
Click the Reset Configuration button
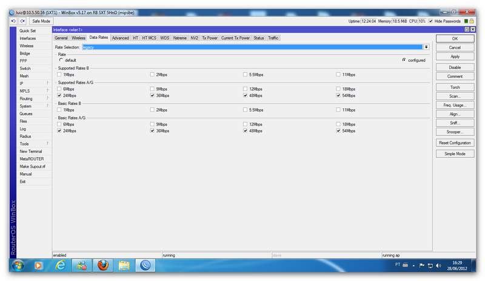[455, 143]
